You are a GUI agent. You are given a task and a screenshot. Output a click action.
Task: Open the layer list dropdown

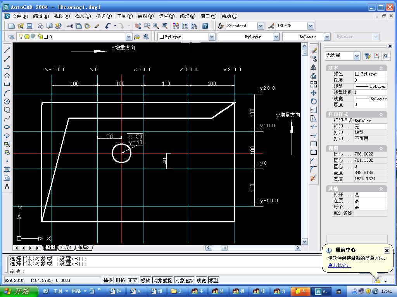click(x=129, y=37)
